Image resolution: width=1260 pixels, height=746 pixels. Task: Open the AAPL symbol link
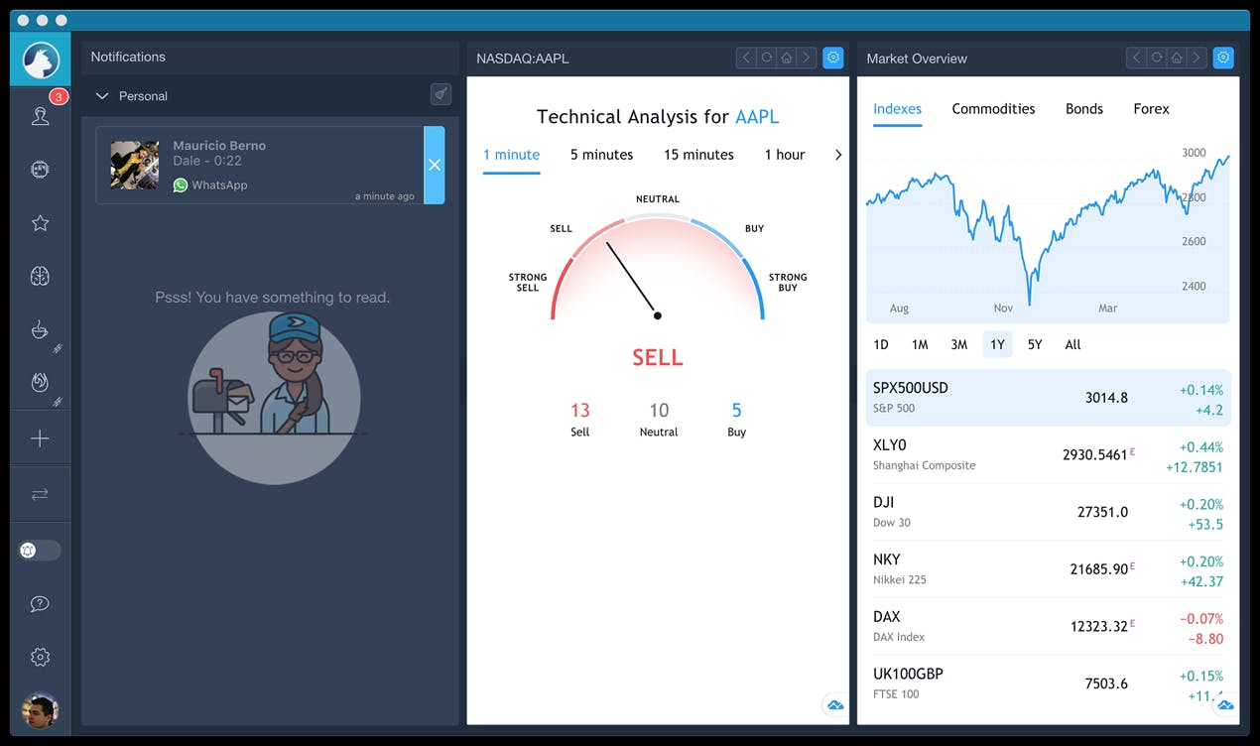(757, 117)
